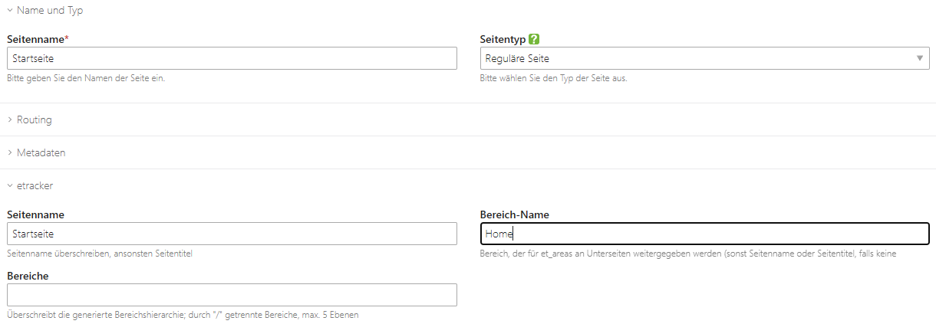Click hint 'Überschreibt die generierte Bereichshierarchie'
The height and width of the screenshot is (324, 936).
tap(183, 315)
